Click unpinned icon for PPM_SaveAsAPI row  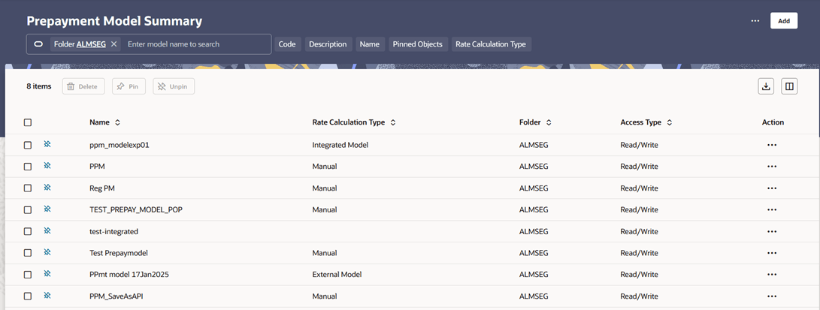click(47, 296)
